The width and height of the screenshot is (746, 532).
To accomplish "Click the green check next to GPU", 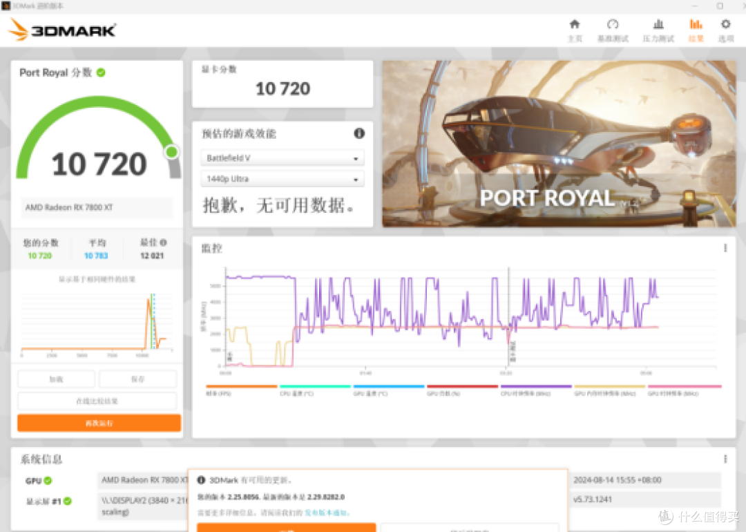I will (x=48, y=481).
